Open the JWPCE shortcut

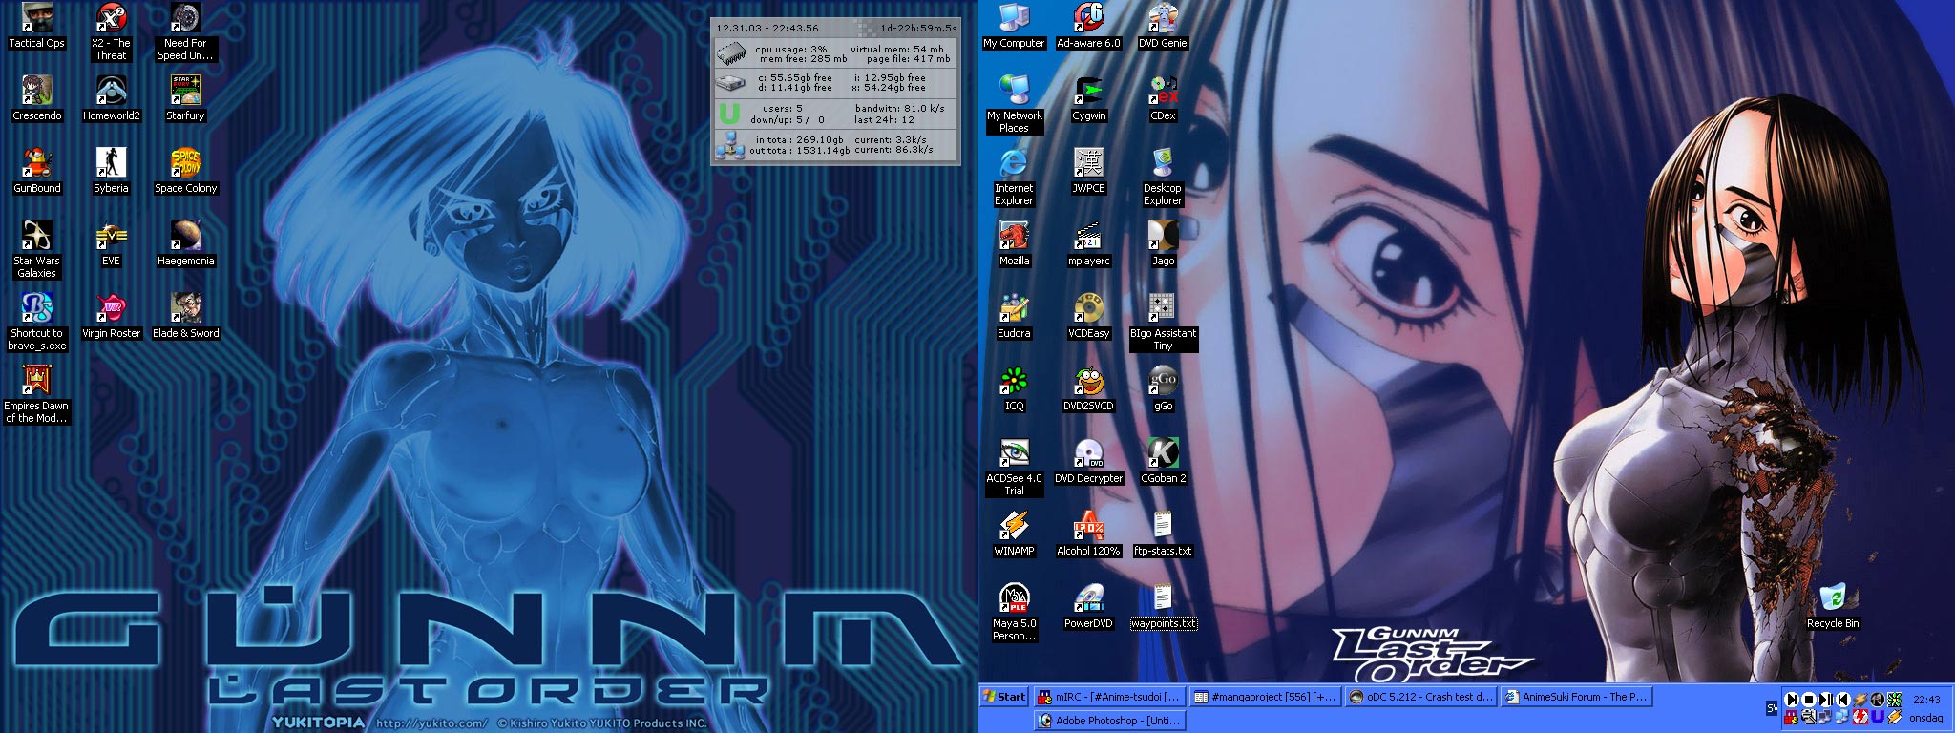1088,171
